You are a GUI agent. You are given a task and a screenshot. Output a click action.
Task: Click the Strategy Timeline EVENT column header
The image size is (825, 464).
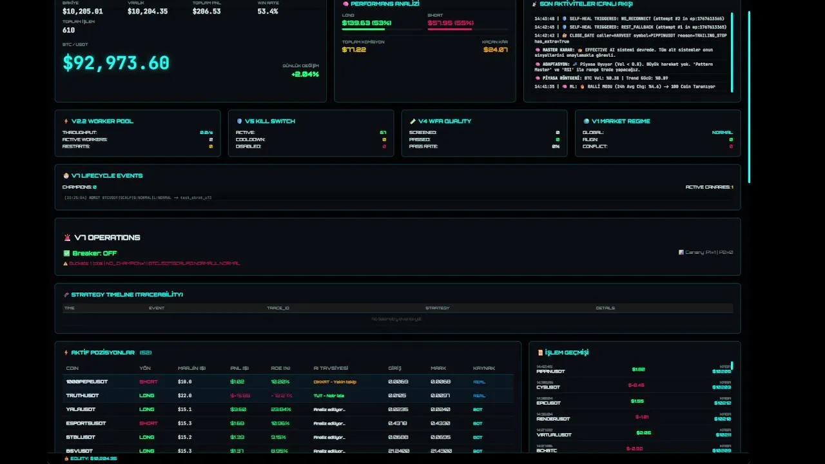157,308
